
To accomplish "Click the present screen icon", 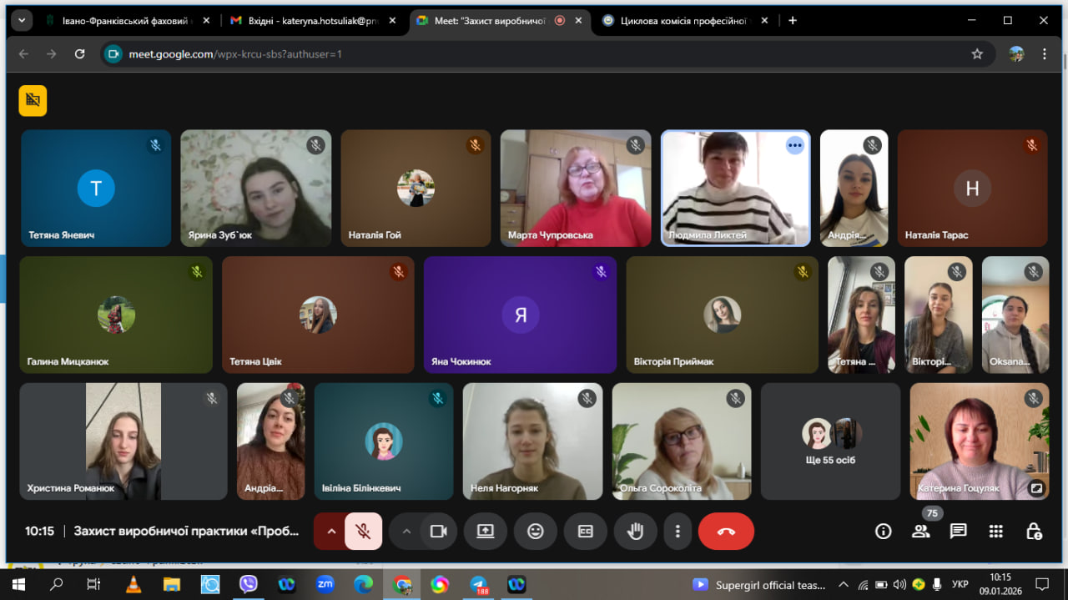I will (486, 532).
